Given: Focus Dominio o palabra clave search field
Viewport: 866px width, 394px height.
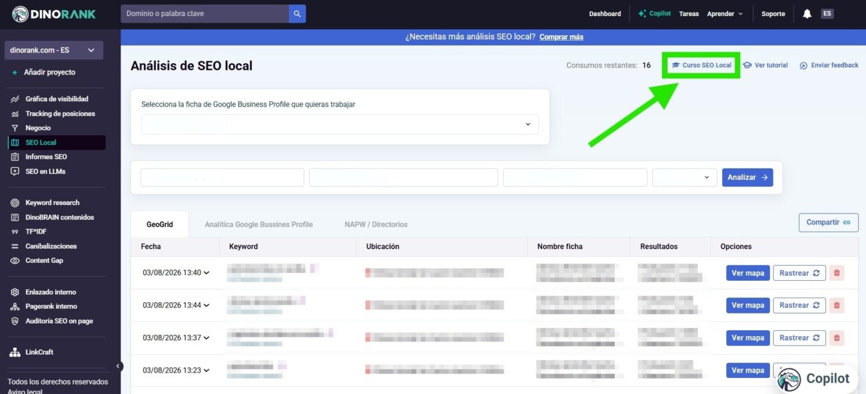Looking at the screenshot, I should coord(205,13).
